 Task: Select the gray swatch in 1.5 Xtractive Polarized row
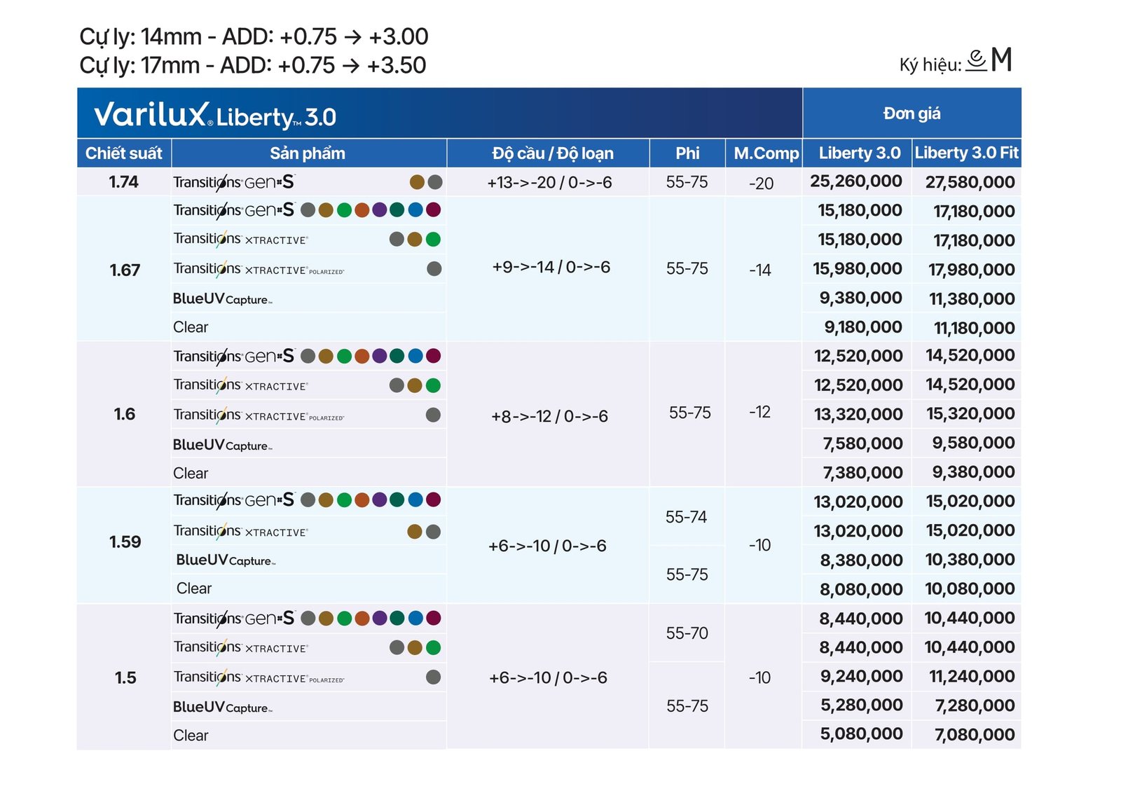point(433,677)
